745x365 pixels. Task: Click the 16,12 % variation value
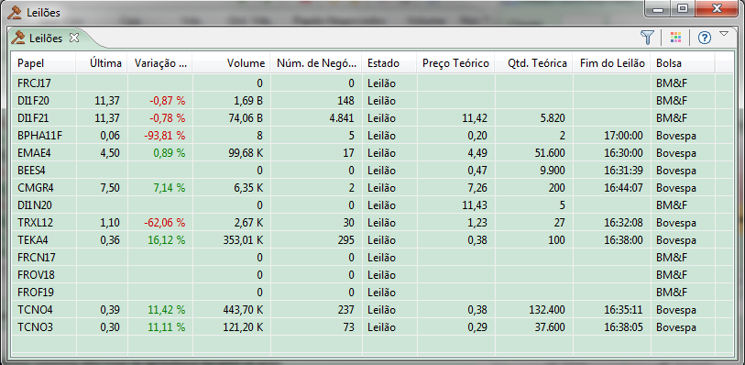point(166,240)
